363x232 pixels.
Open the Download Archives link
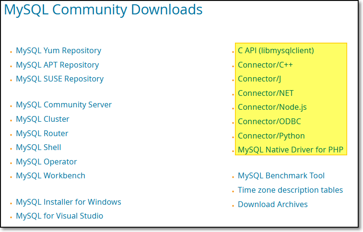click(272, 204)
